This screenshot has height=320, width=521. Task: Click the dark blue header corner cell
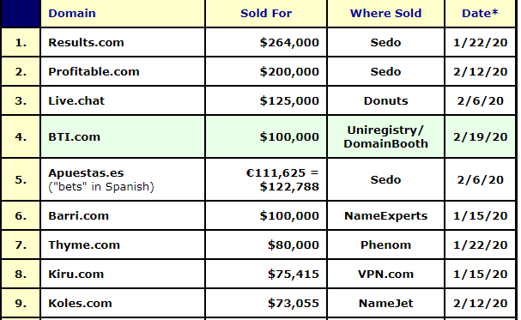coord(21,13)
